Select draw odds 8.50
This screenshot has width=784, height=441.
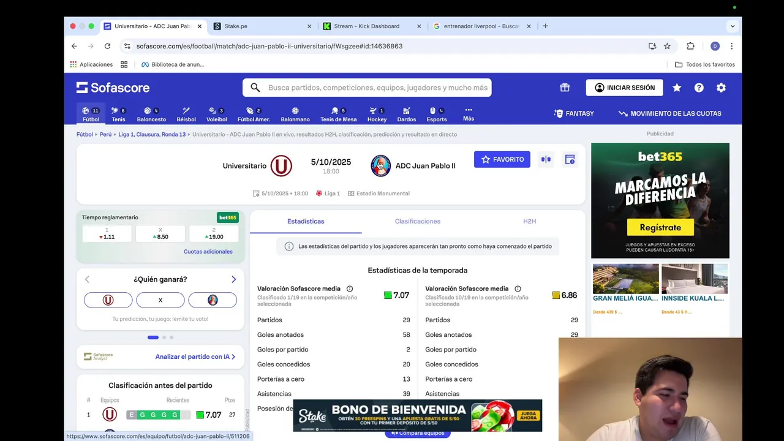click(x=160, y=233)
